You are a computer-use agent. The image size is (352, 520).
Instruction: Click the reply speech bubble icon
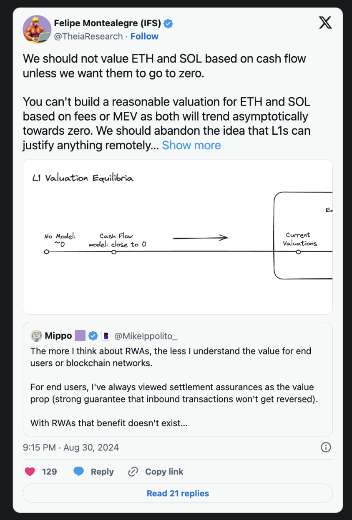[79, 472]
